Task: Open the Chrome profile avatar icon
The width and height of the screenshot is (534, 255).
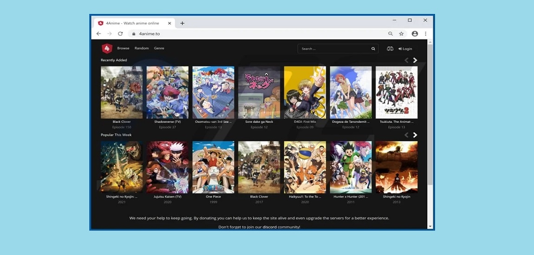Action: coord(415,34)
